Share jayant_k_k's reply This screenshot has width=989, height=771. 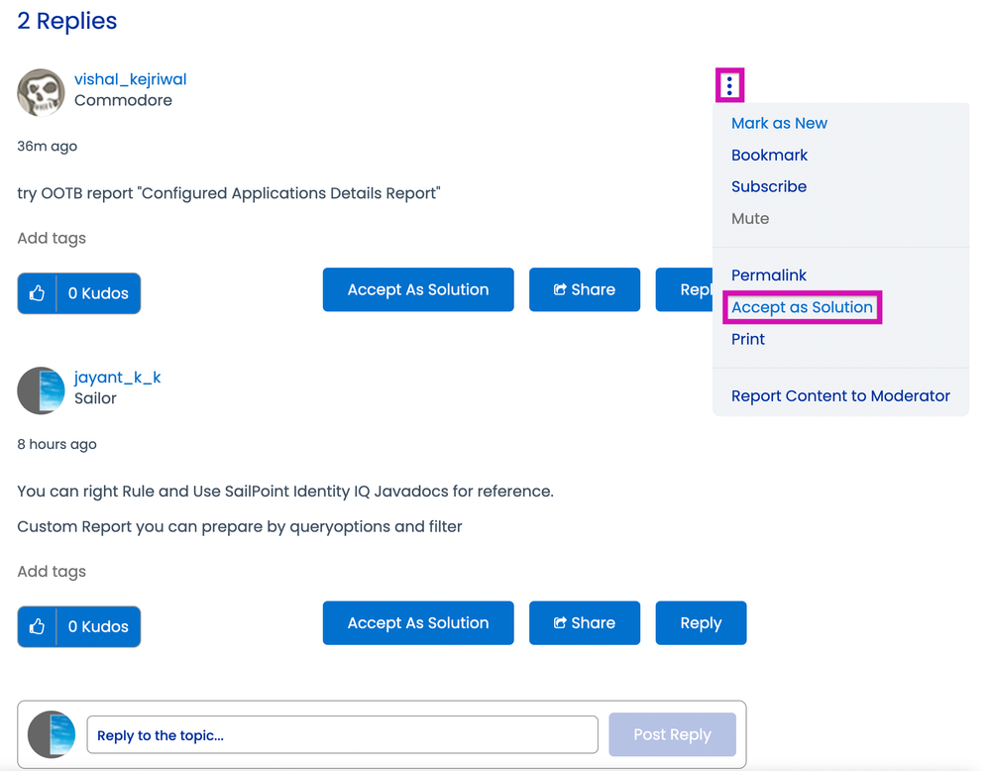(584, 622)
